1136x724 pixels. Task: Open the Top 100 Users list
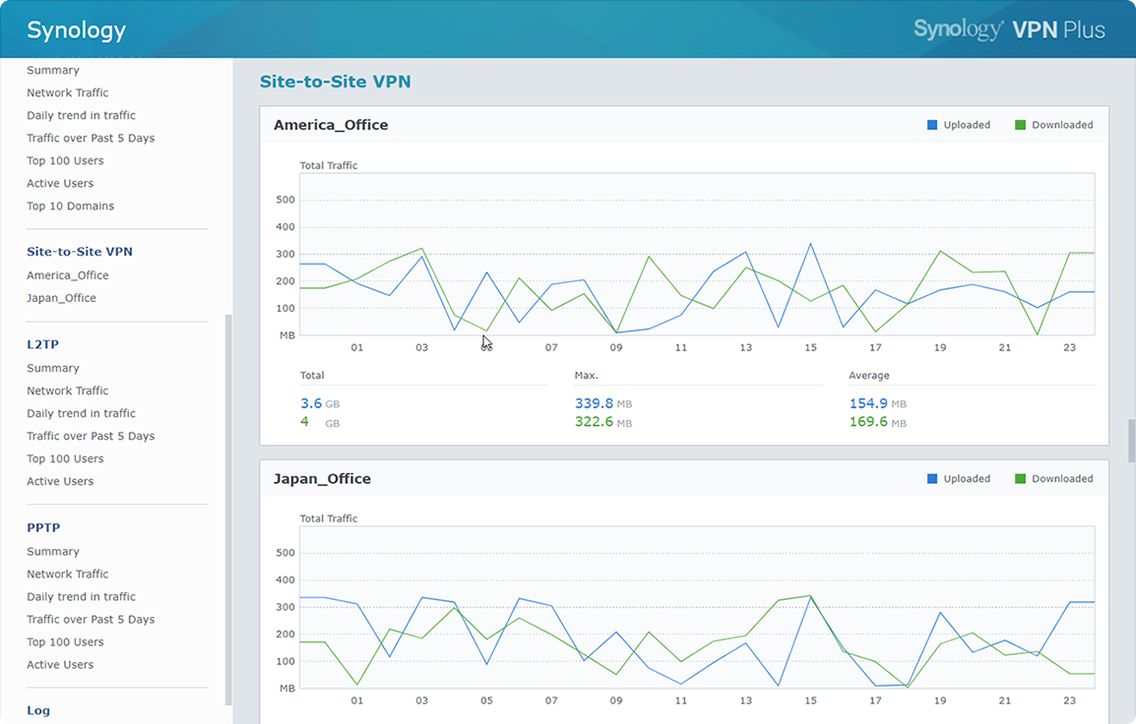pyautogui.click(x=65, y=160)
